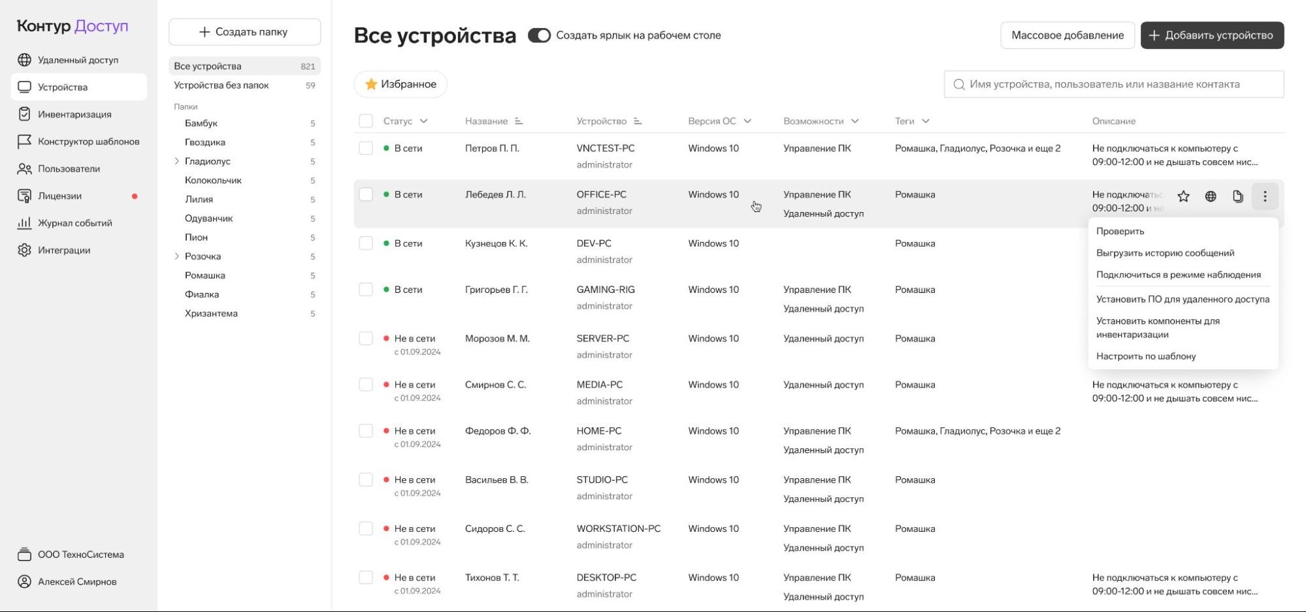Click globe icon in Лебедев row
Screen dimensions: 1306x612
click(1211, 196)
